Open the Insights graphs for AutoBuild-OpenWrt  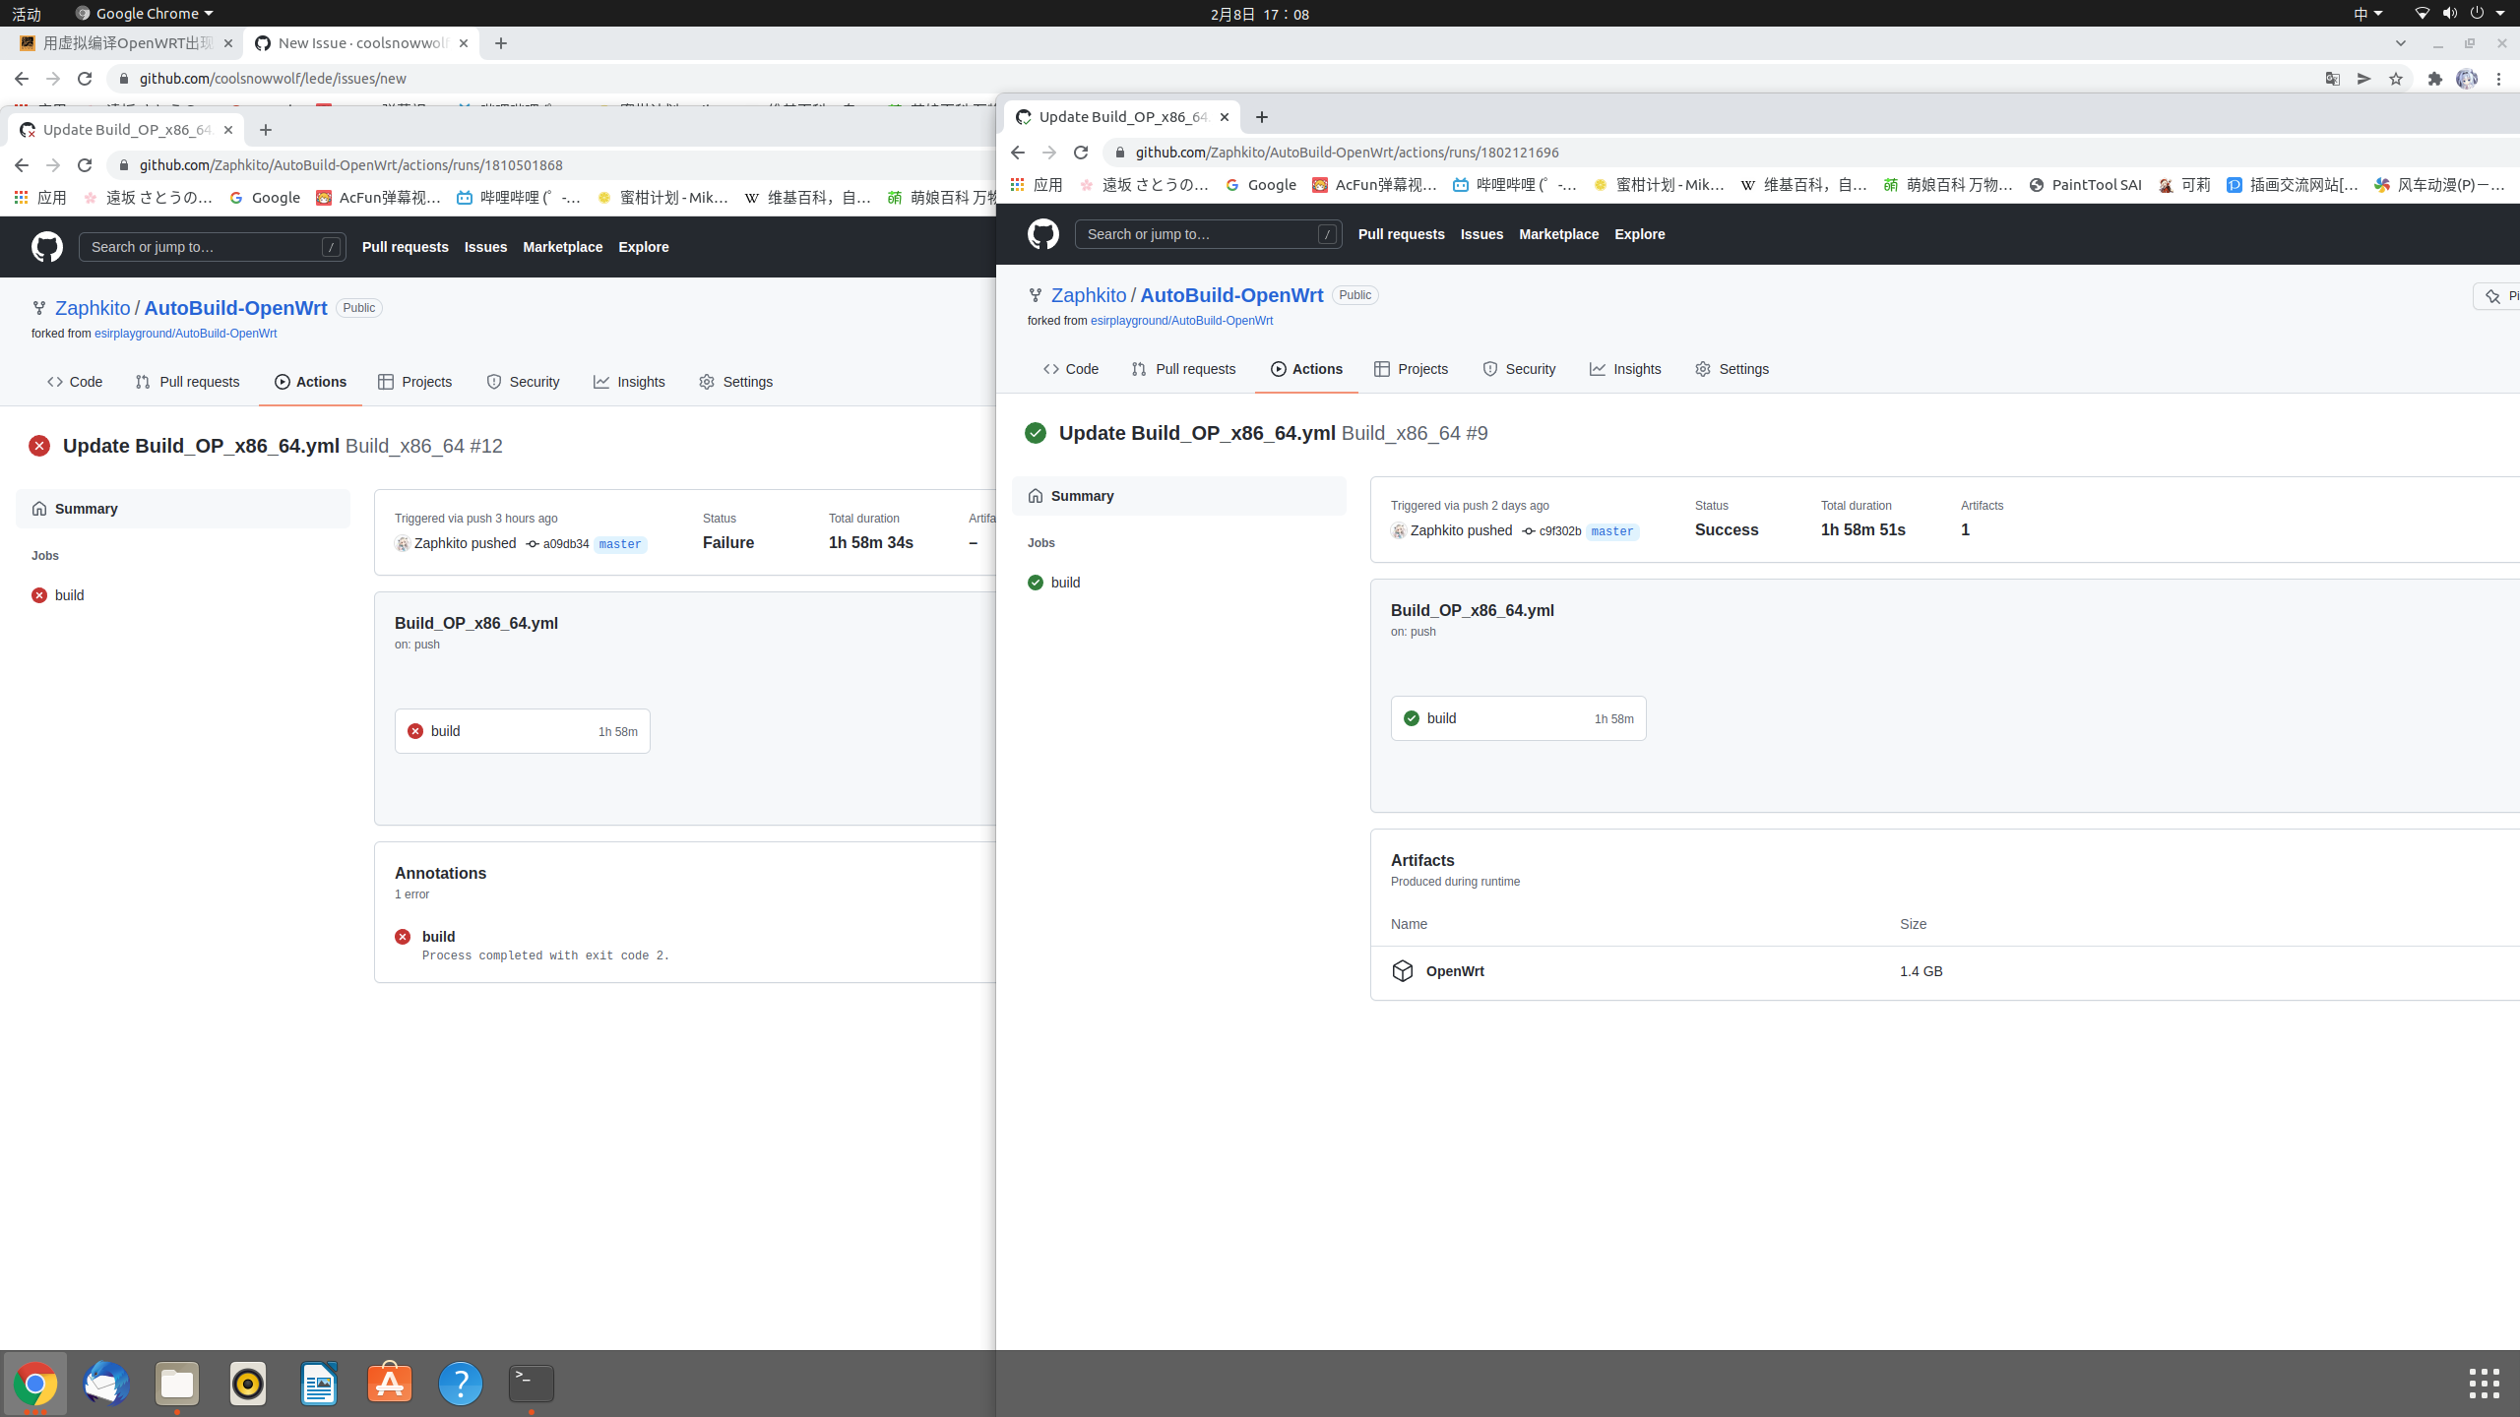tap(1625, 369)
